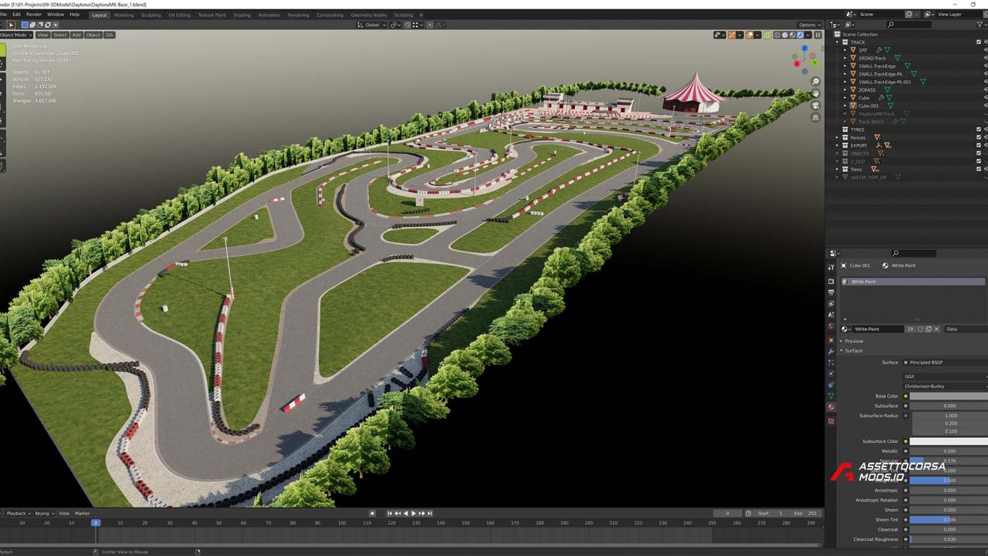Switch to the Geometry Nodes workspace tab
Image resolution: width=988 pixels, height=556 pixels.
[369, 14]
